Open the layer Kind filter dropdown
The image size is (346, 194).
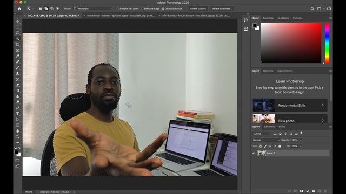(262, 134)
